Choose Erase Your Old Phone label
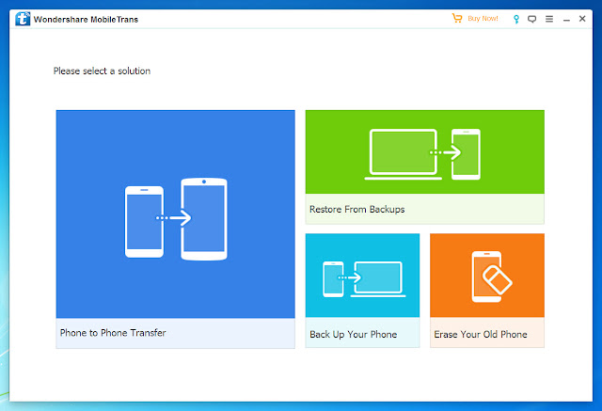The height and width of the screenshot is (411, 602). [481, 334]
